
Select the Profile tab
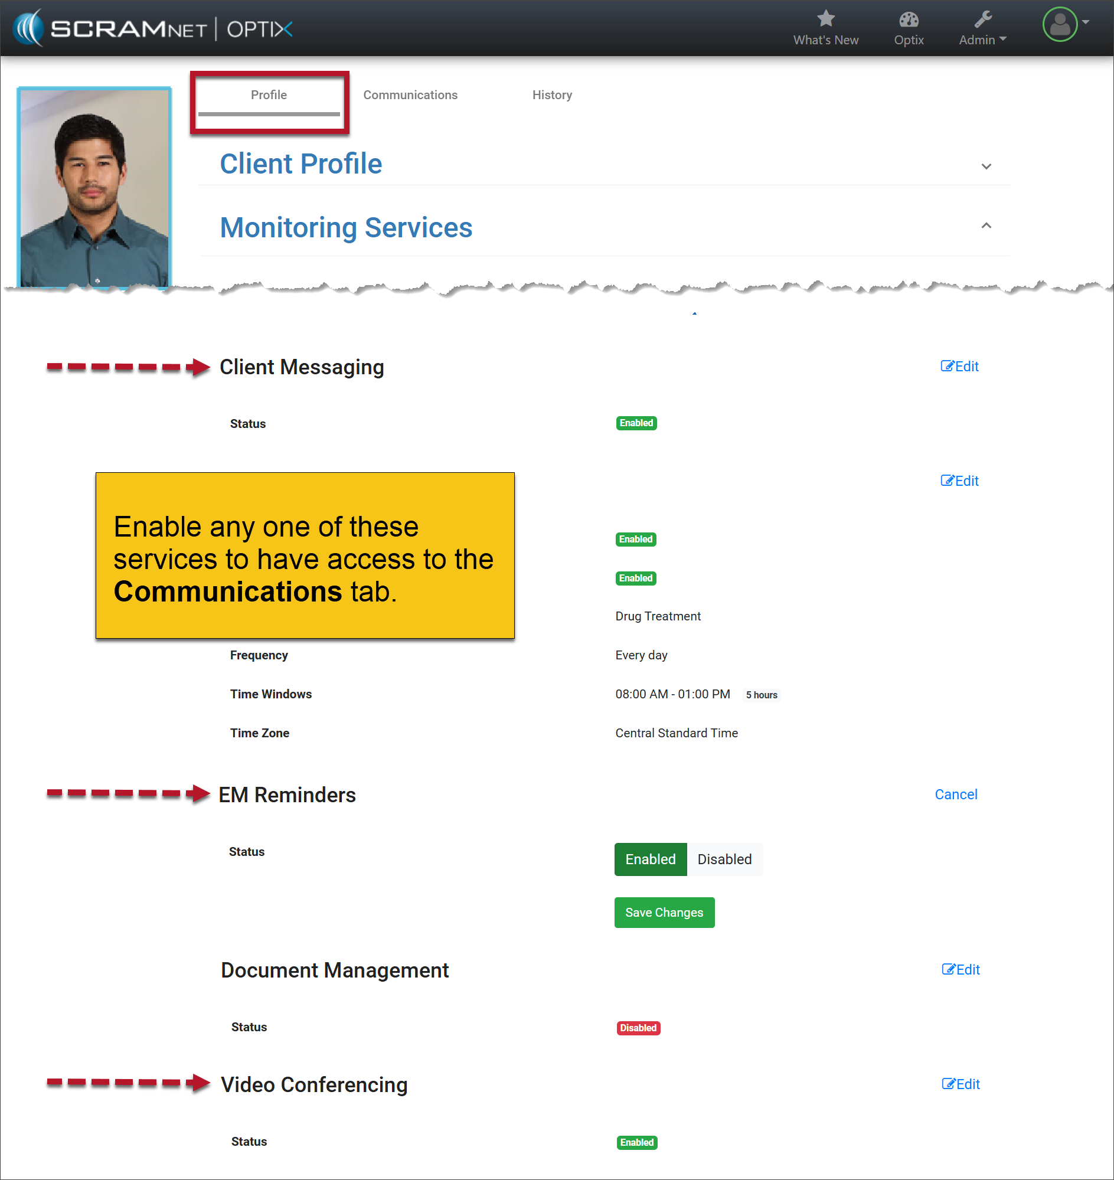[x=269, y=95]
